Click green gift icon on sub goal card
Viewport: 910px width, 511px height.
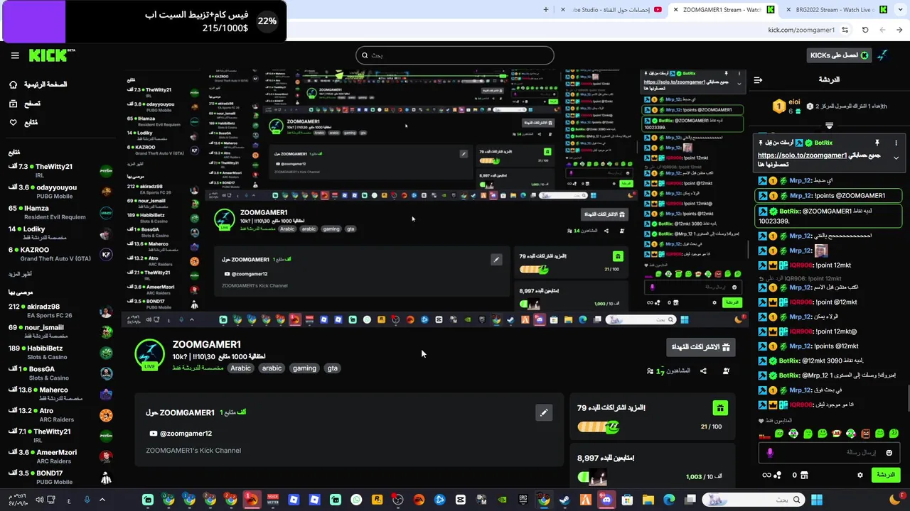point(720,407)
